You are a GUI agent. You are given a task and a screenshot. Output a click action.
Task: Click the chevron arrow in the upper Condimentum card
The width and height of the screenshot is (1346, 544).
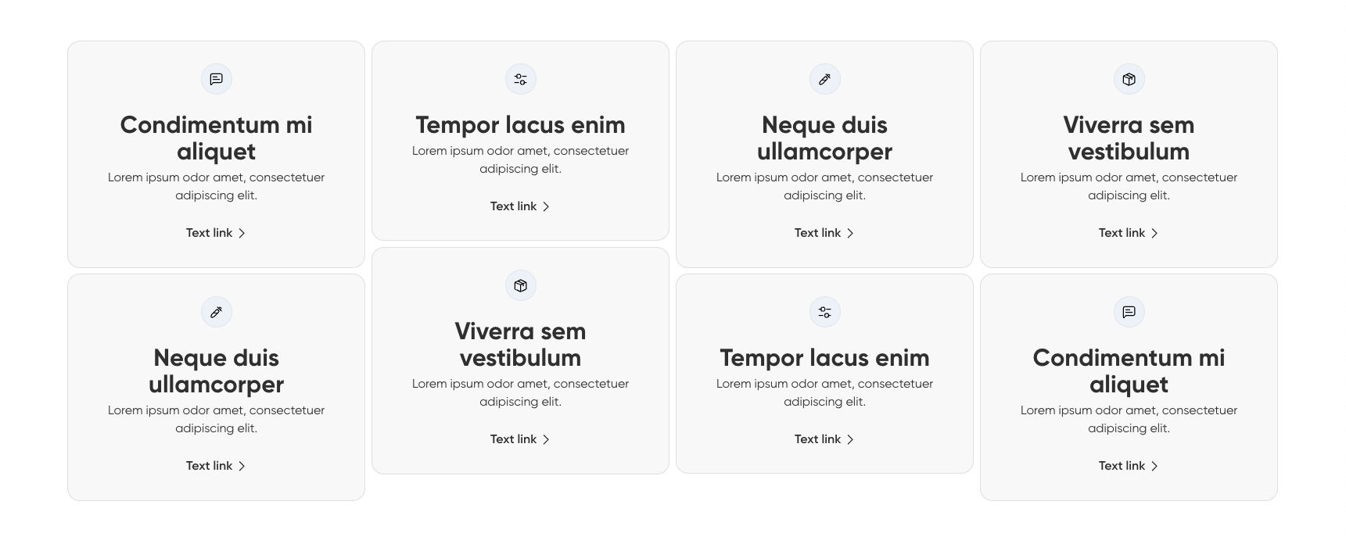click(242, 233)
